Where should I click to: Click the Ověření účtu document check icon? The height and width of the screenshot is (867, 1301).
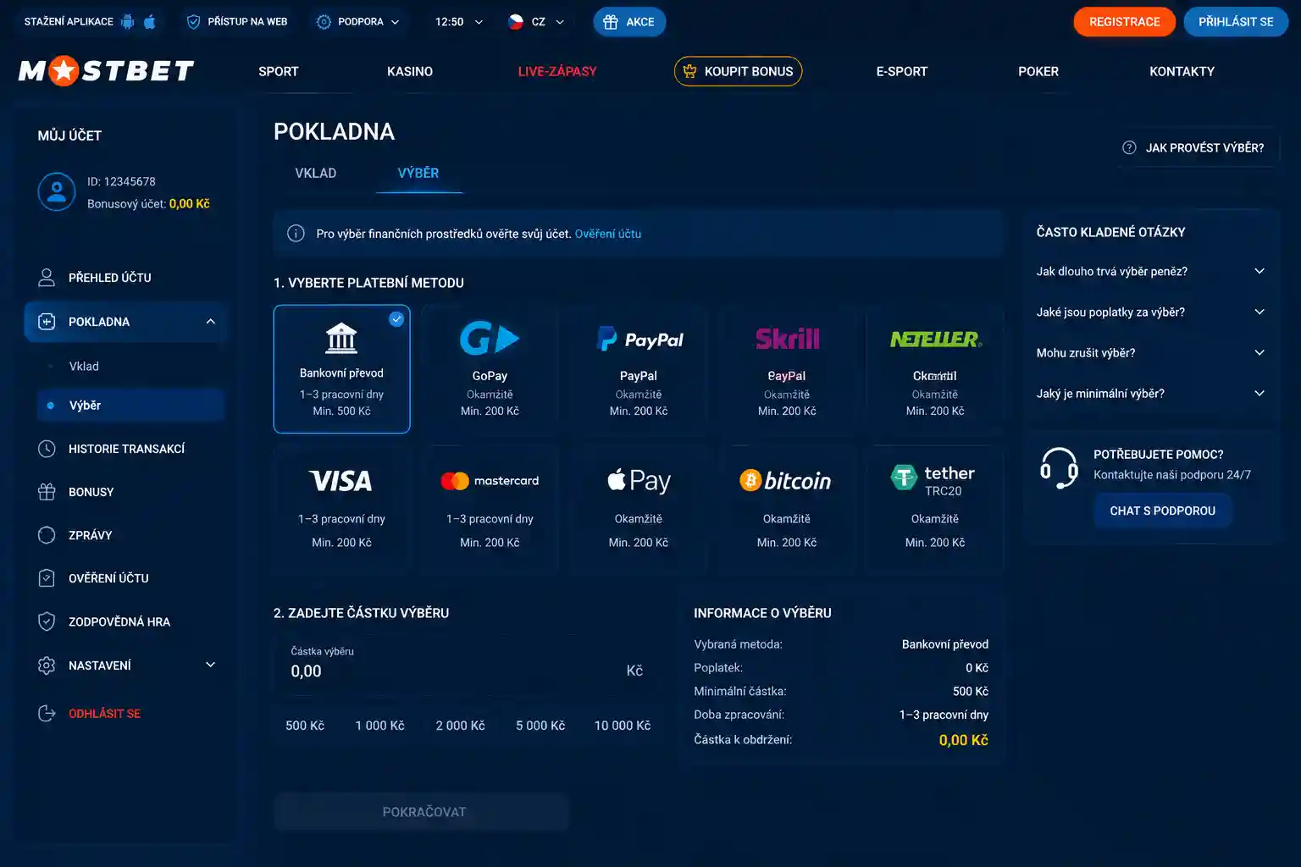click(x=47, y=578)
